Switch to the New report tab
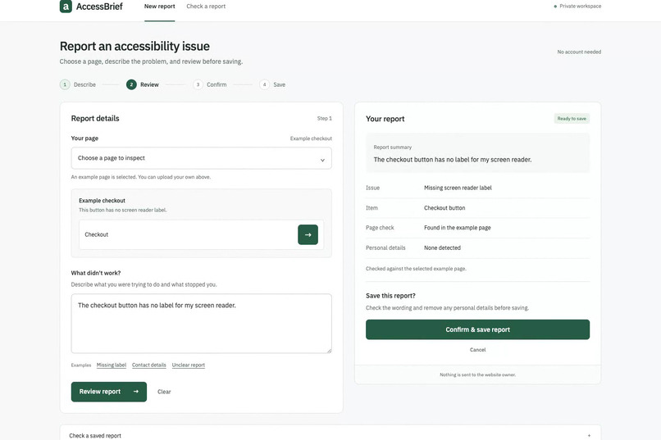Viewport: 661px width, 440px height. pyautogui.click(x=159, y=7)
